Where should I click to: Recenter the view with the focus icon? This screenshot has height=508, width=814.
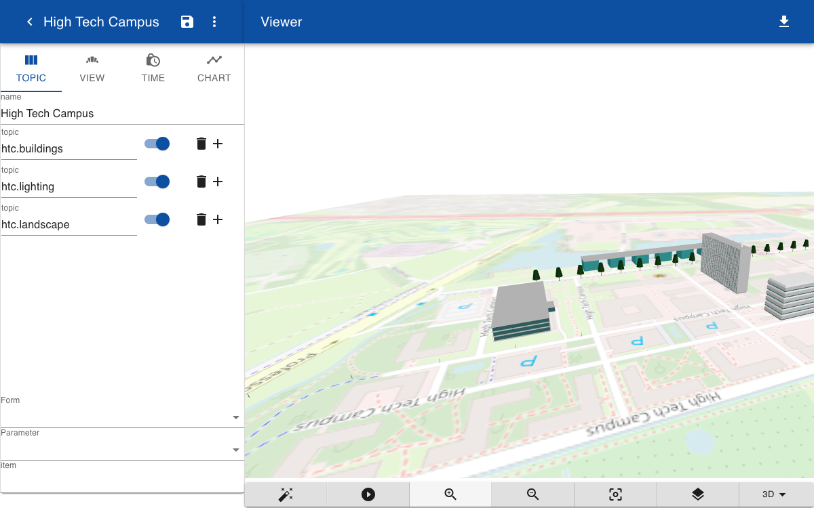(x=615, y=494)
